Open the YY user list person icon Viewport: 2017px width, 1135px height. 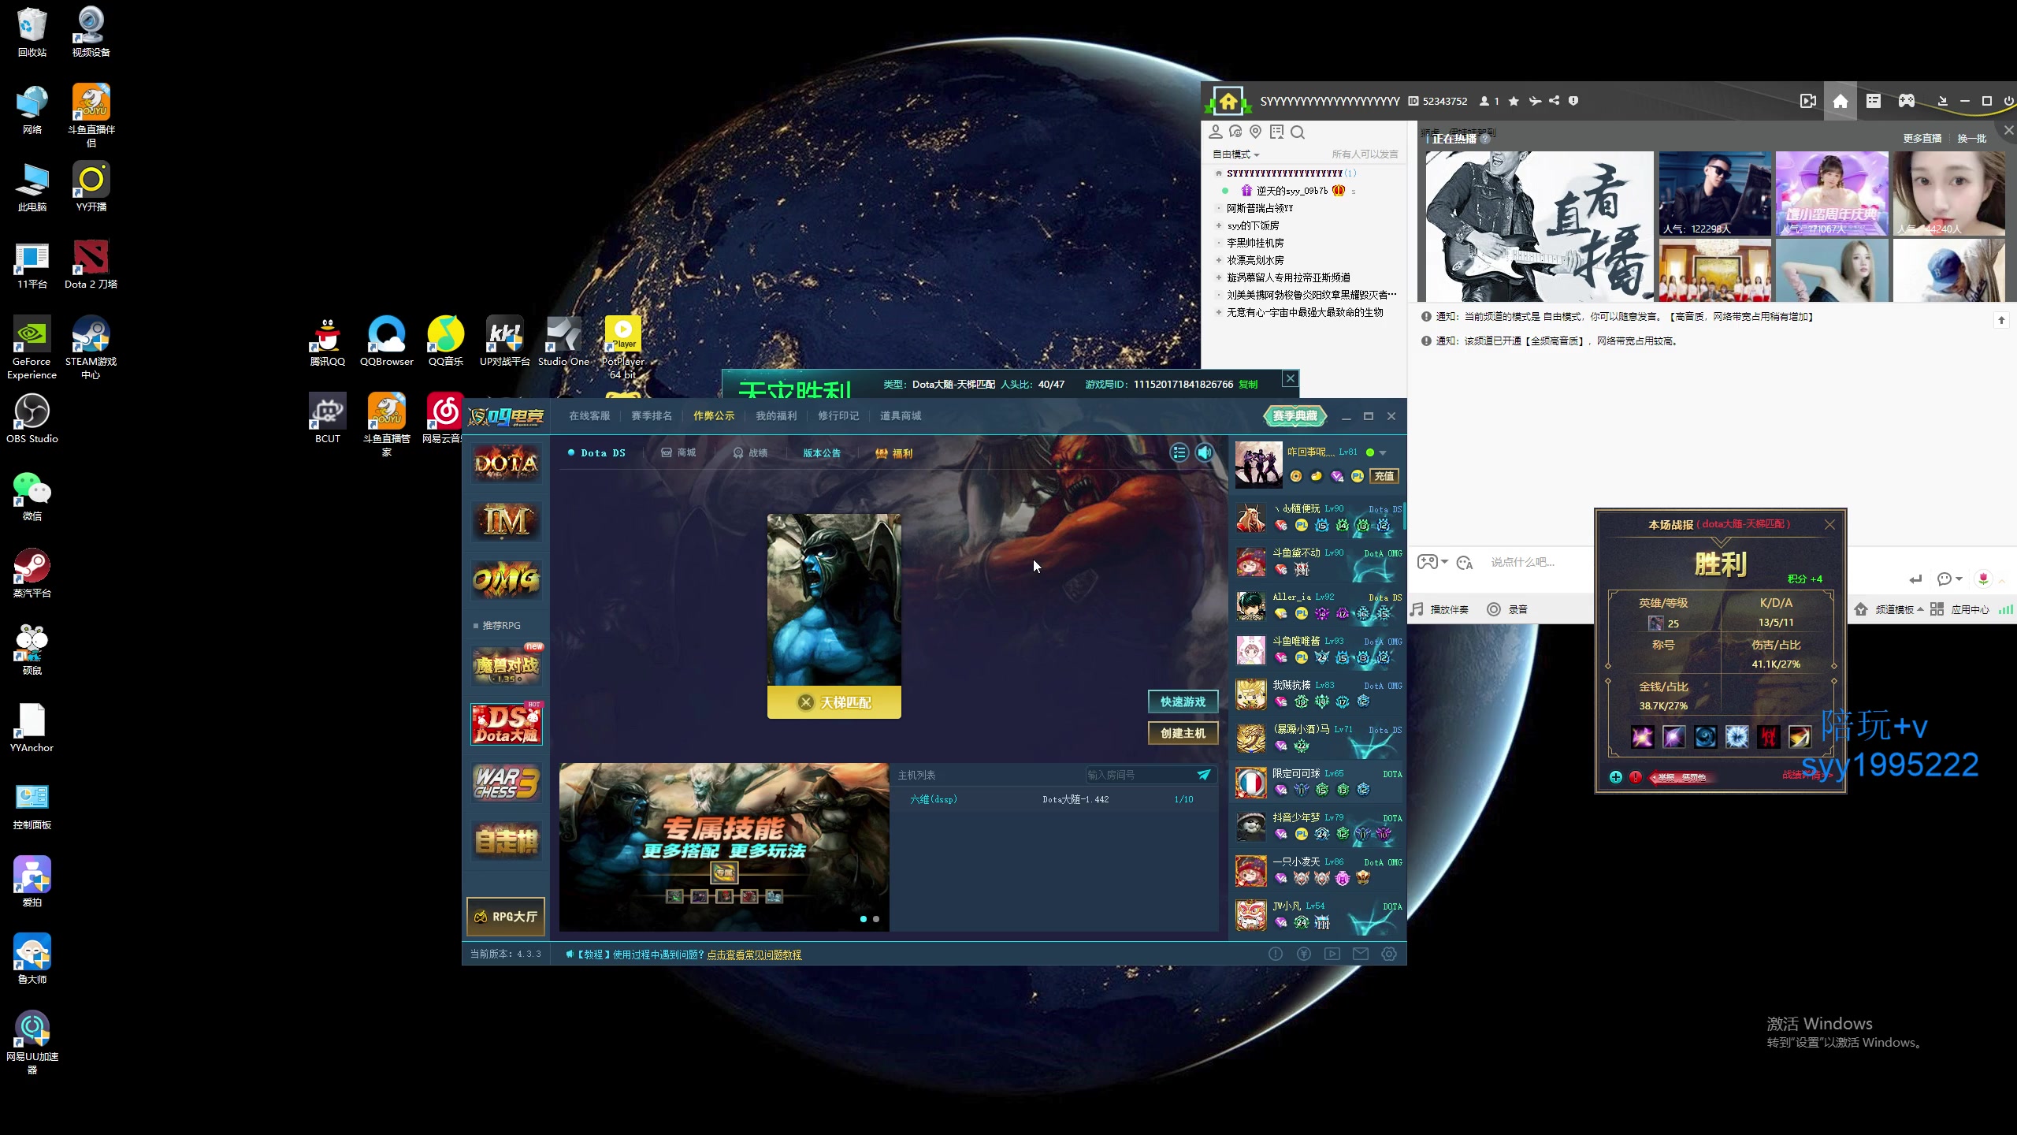(1216, 132)
